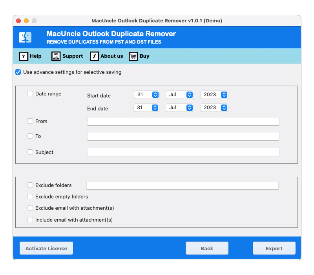The image size is (314, 275).
Task: Click the About us info icon
Action: [94, 56]
